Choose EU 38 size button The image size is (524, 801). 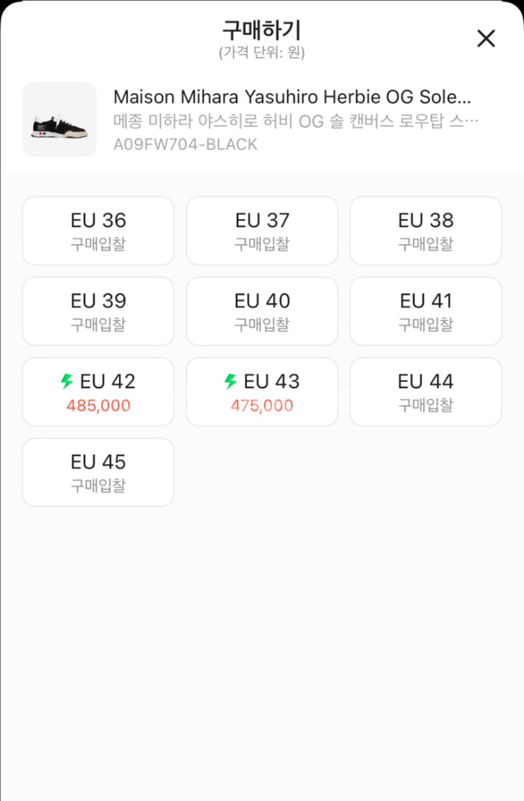click(425, 231)
